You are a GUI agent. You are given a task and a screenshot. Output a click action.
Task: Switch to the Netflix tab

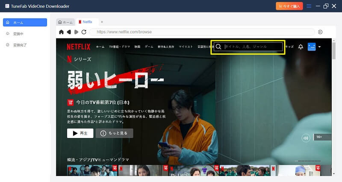pos(87,22)
